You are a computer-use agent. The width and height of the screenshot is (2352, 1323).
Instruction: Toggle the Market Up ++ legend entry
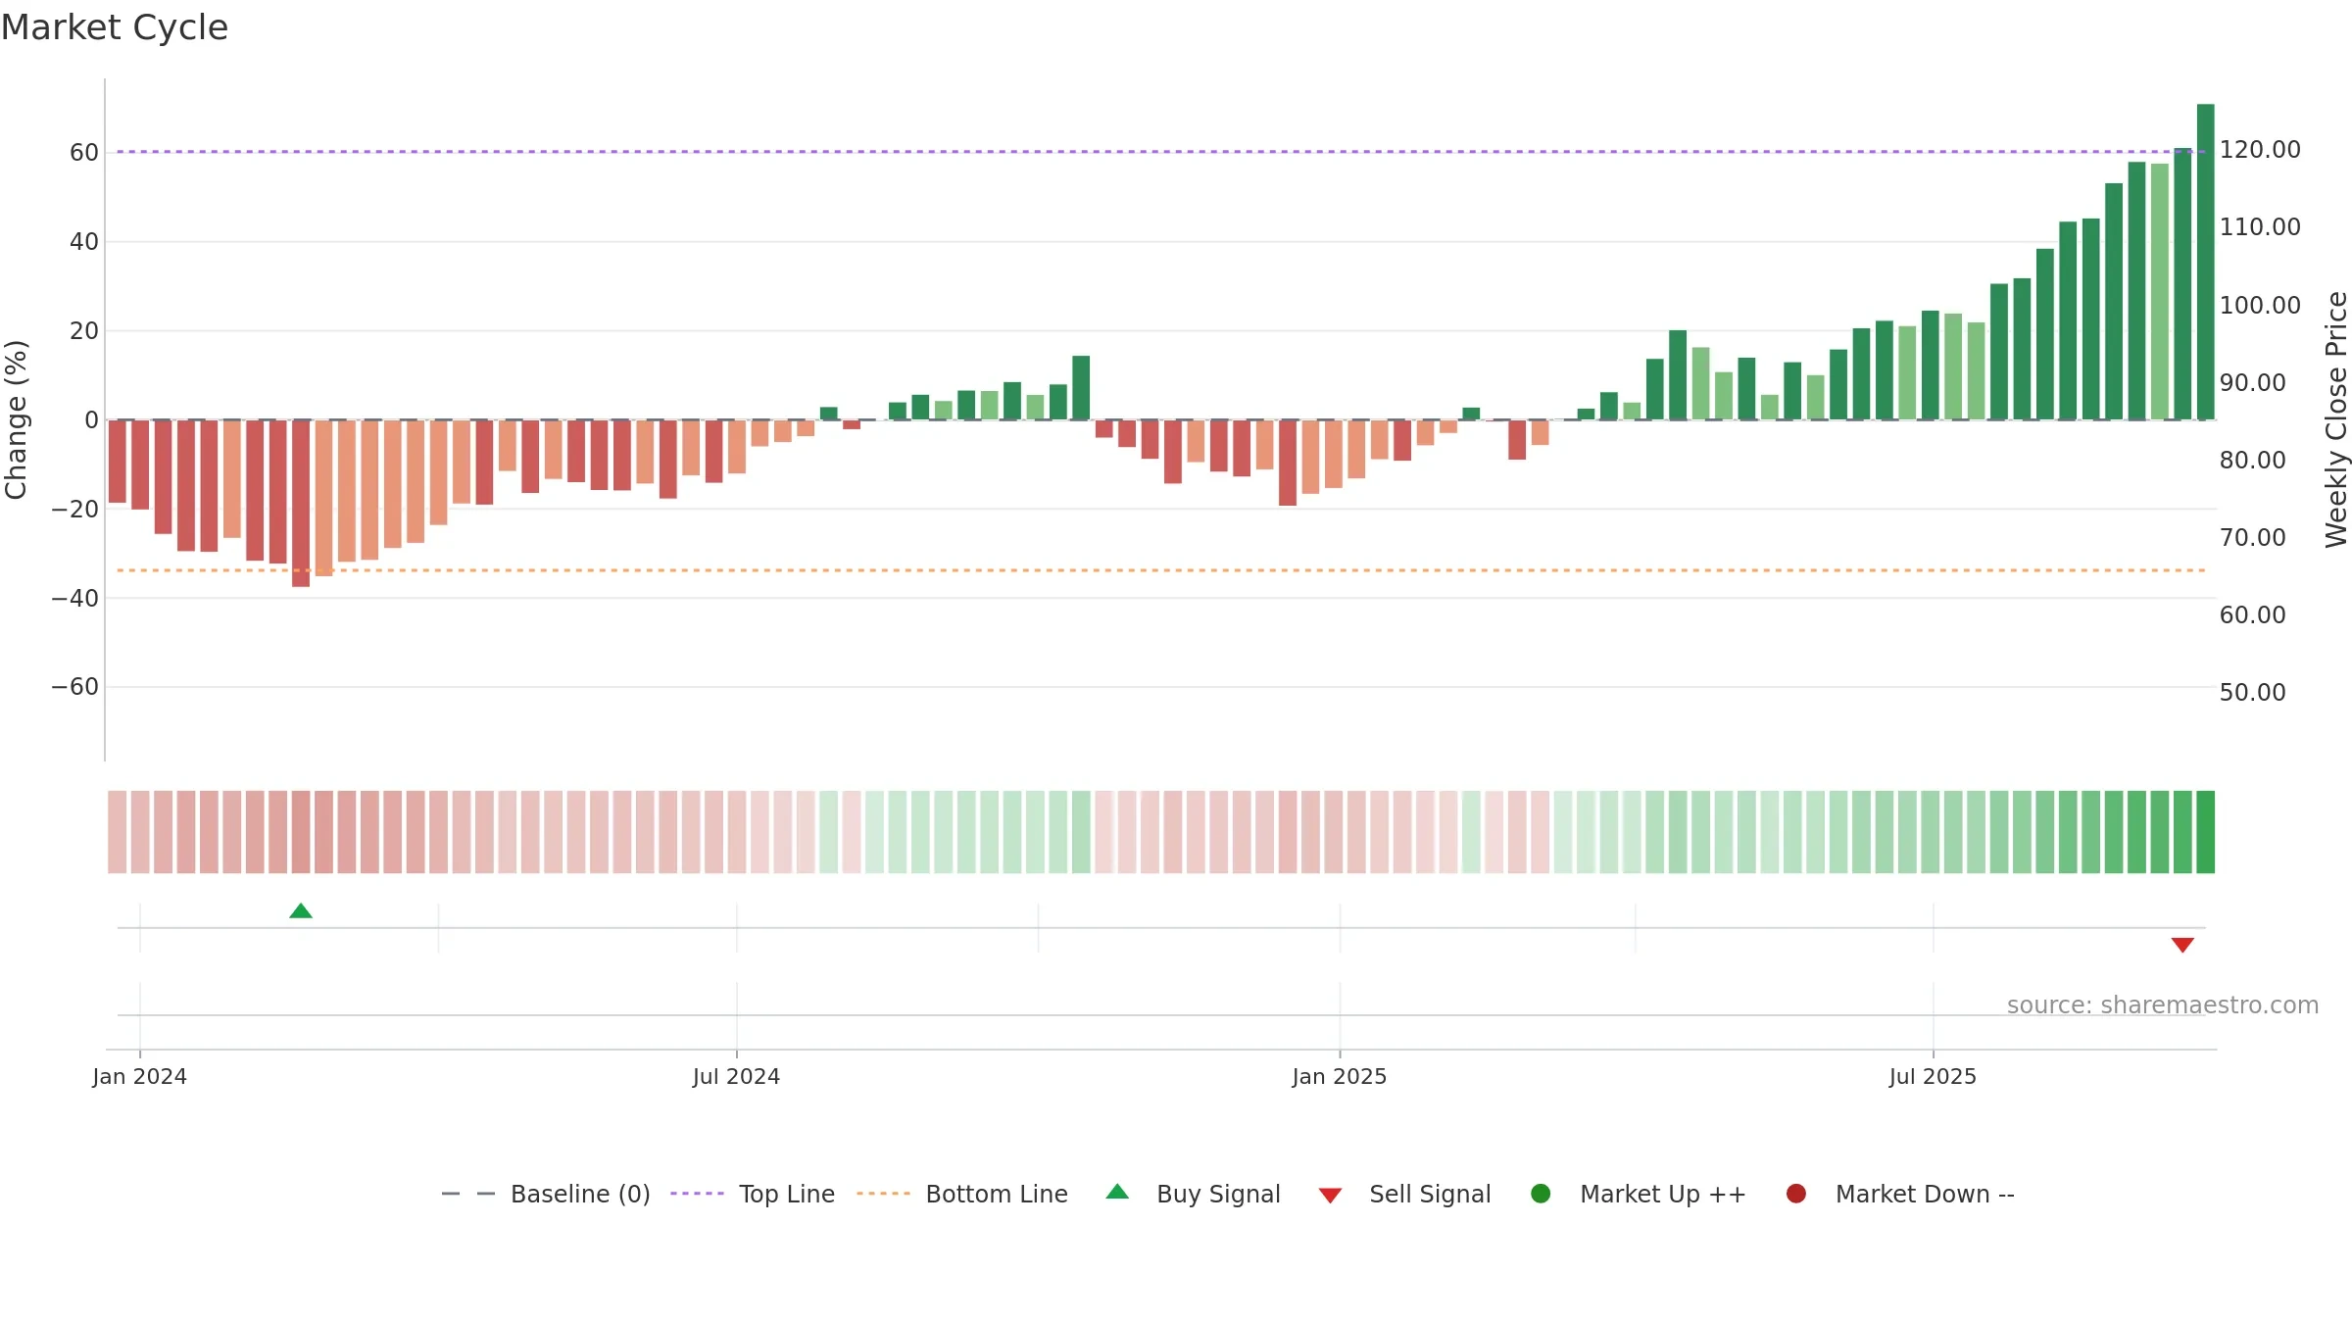[x=1639, y=1194]
